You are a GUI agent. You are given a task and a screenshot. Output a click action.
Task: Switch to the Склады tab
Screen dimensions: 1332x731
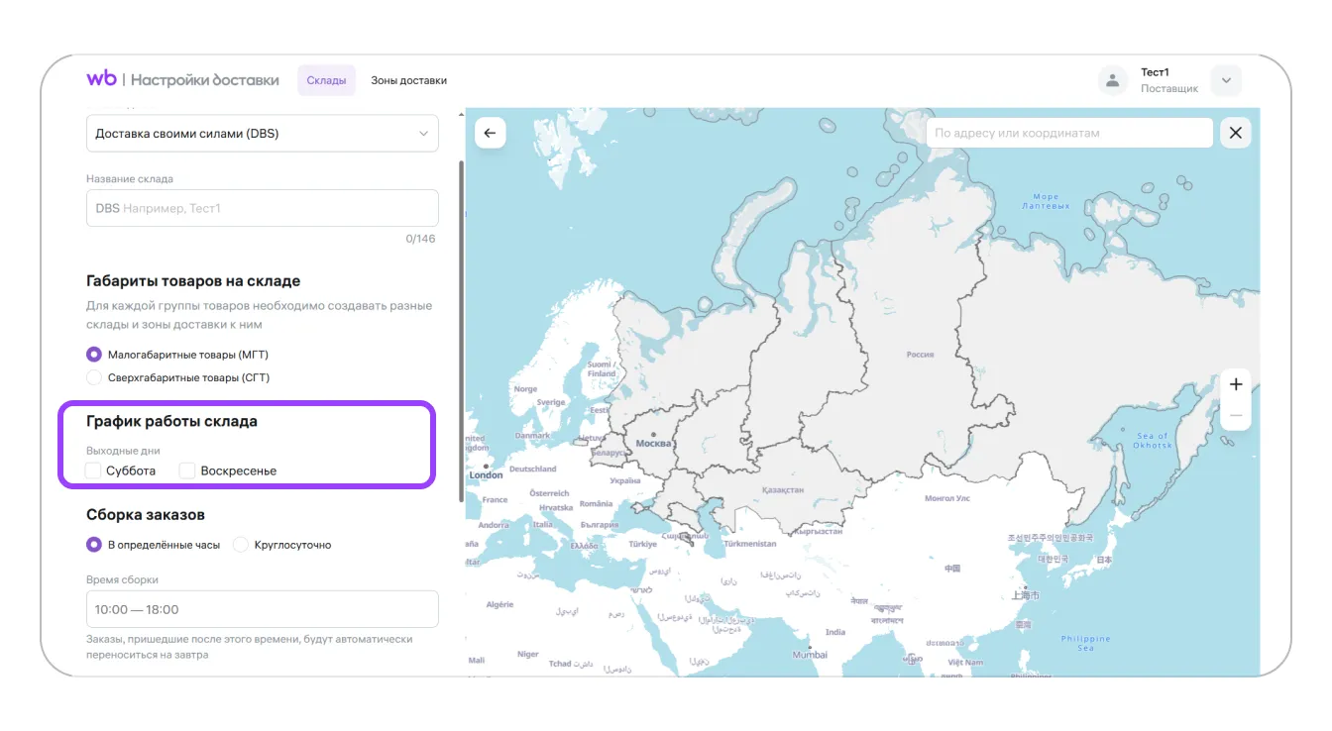coord(326,80)
